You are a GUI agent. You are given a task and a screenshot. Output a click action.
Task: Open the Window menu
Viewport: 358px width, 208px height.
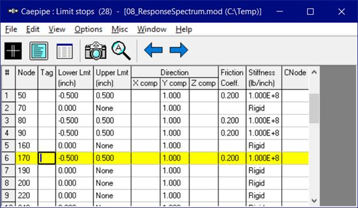point(152,29)
